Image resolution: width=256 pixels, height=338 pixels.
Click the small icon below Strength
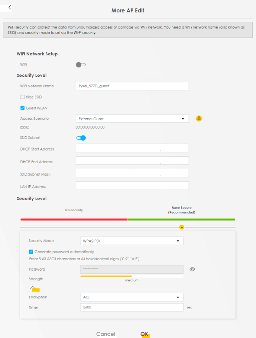click(34, 288)
